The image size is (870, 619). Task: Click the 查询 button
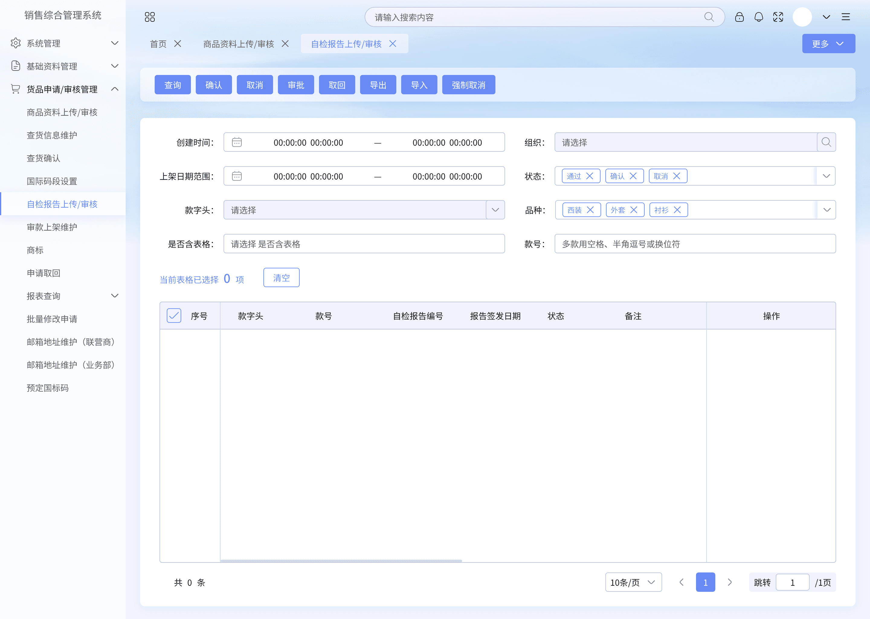[x=172, y=85]
